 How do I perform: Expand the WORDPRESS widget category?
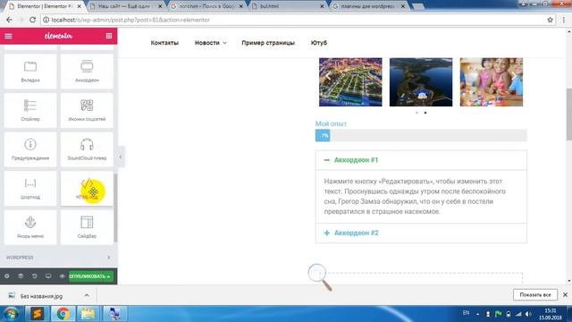[58, 258]
